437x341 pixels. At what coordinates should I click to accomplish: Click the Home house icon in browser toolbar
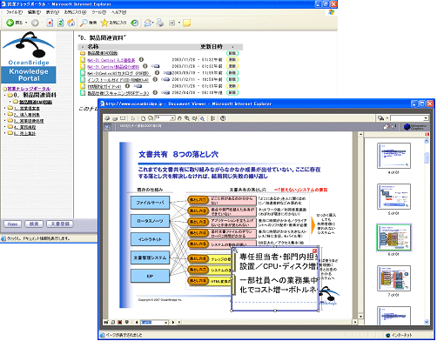(71, 23)
